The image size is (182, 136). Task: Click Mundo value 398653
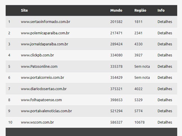116,100
